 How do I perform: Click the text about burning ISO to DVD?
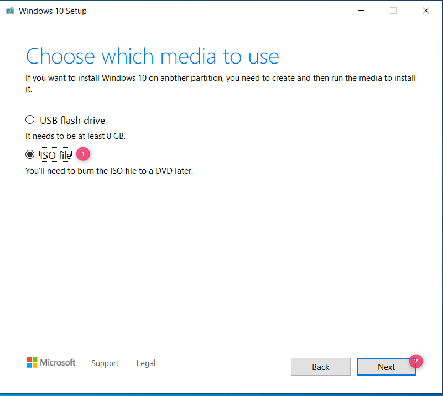110,171
